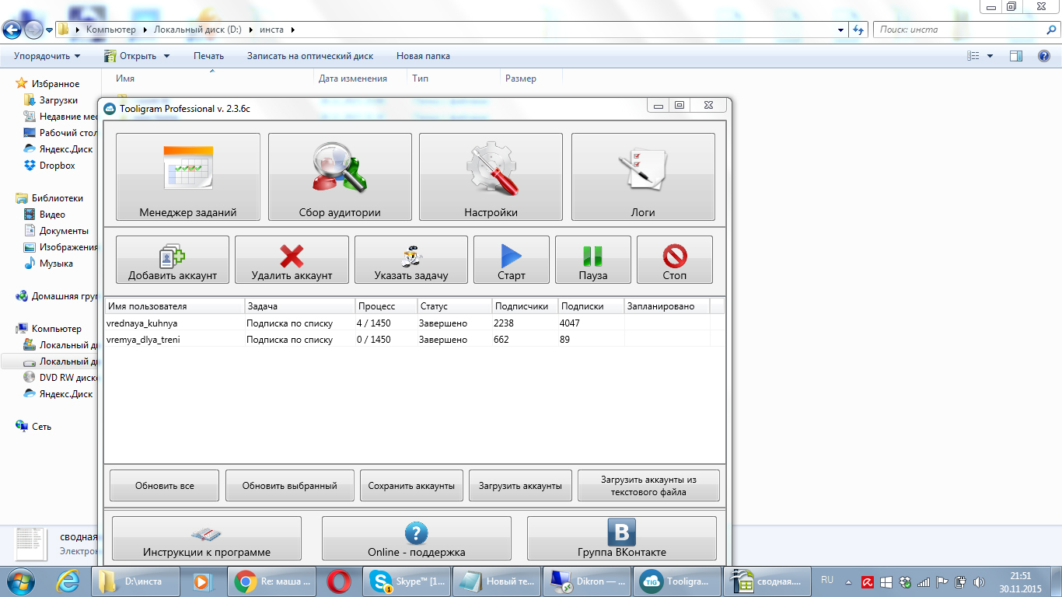Click the Back navigation arrow in Explorer

point(12,30)
